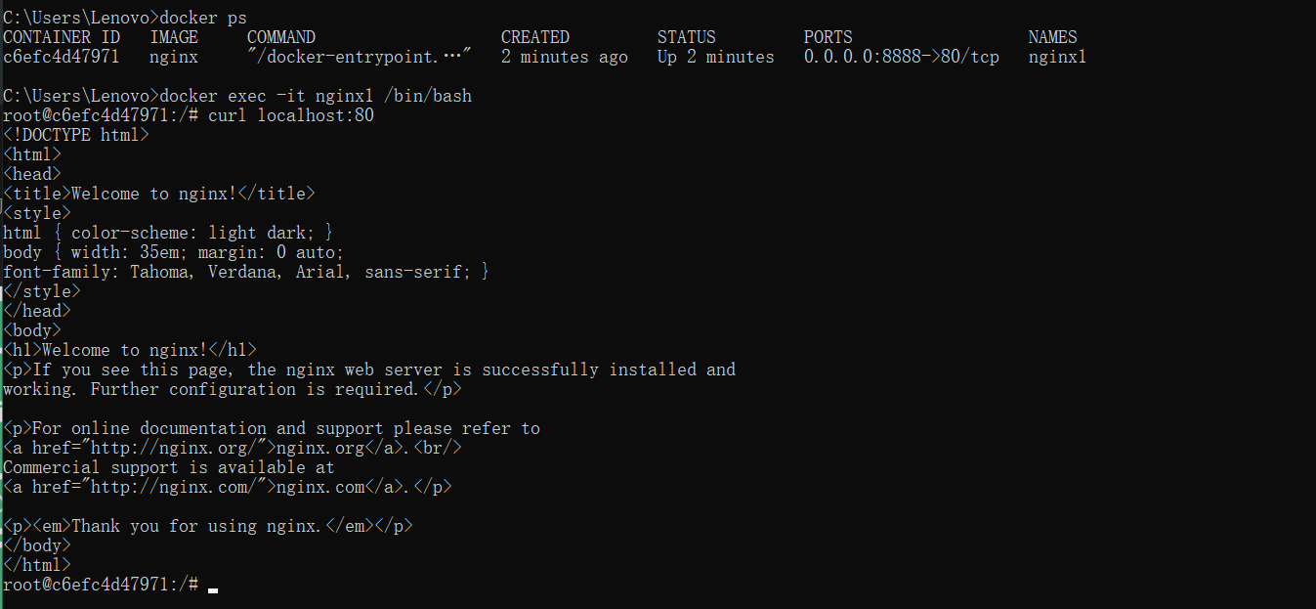Click the IMAGE column header
1316x609 pixels.
(x=174, y=37)
